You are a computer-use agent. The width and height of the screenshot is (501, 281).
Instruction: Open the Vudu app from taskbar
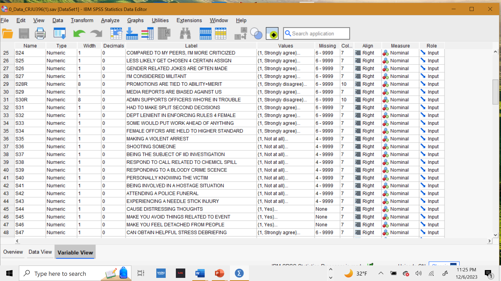pos(161,273)
